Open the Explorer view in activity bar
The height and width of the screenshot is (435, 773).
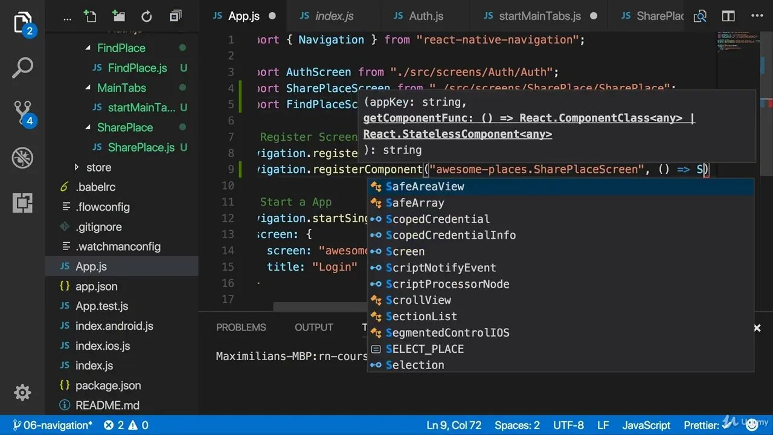(22, 23)
